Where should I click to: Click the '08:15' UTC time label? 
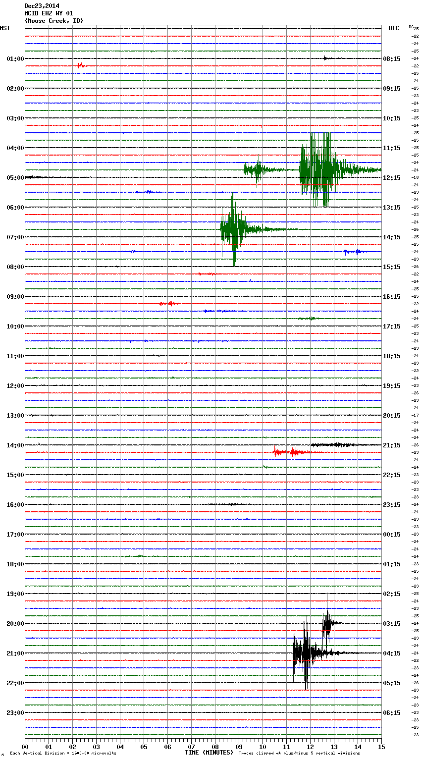392,59
